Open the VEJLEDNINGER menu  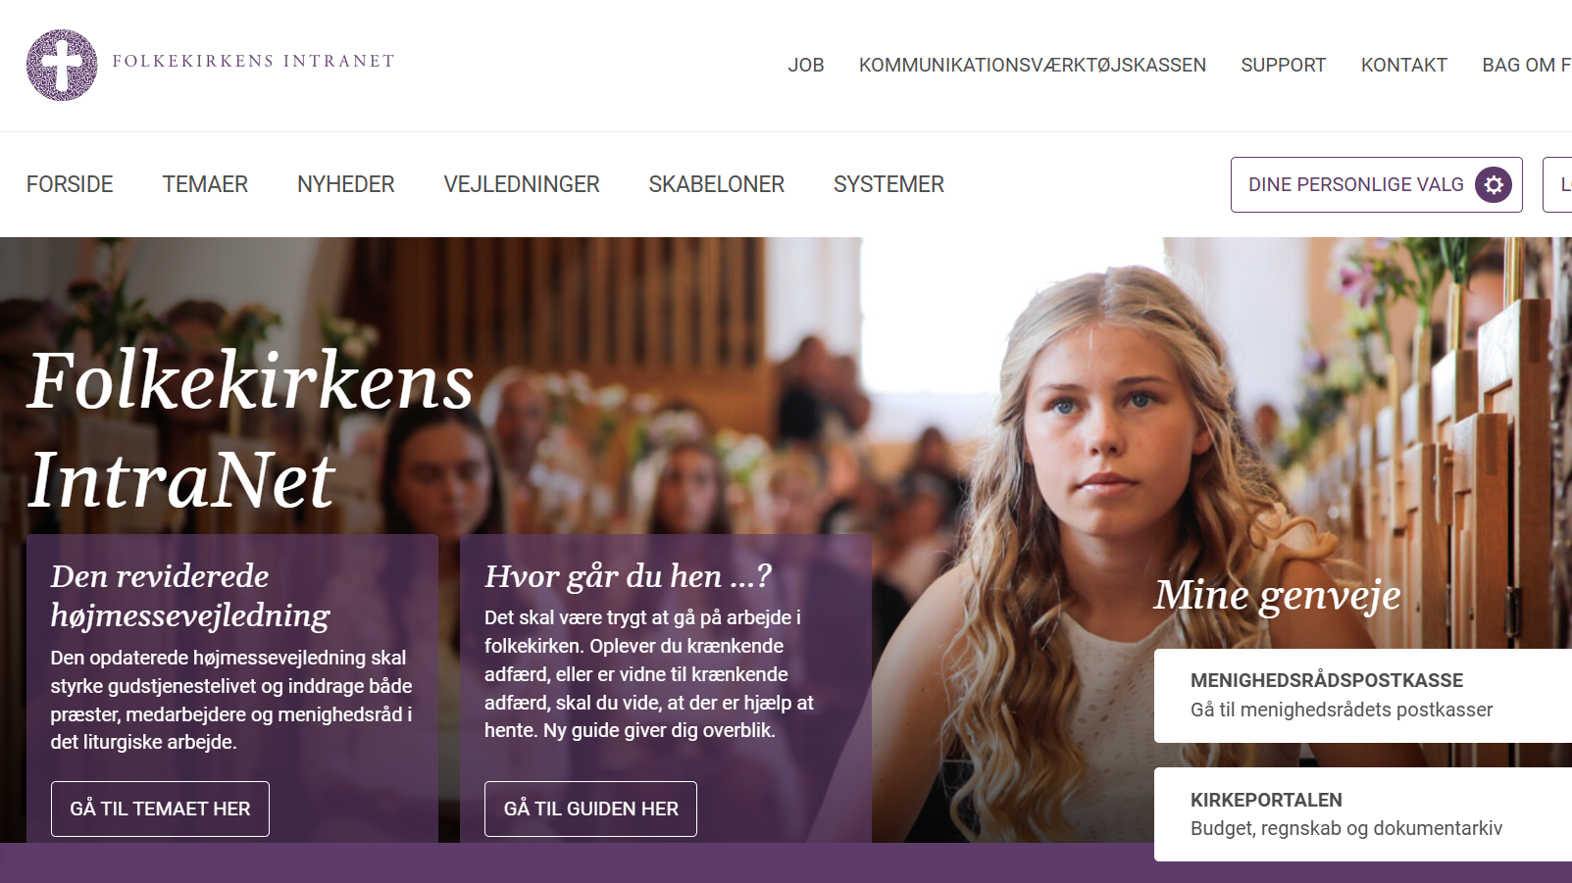click(x=522, y=184)
